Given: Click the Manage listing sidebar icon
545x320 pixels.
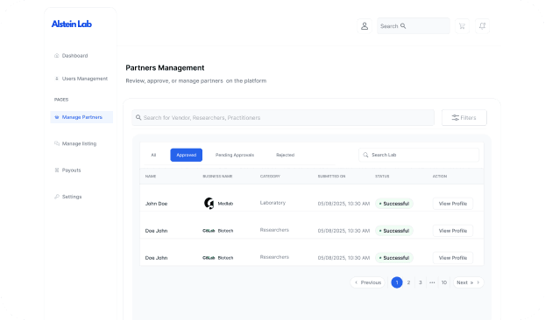Looking at the screenshot, I should tap(57, 143).
